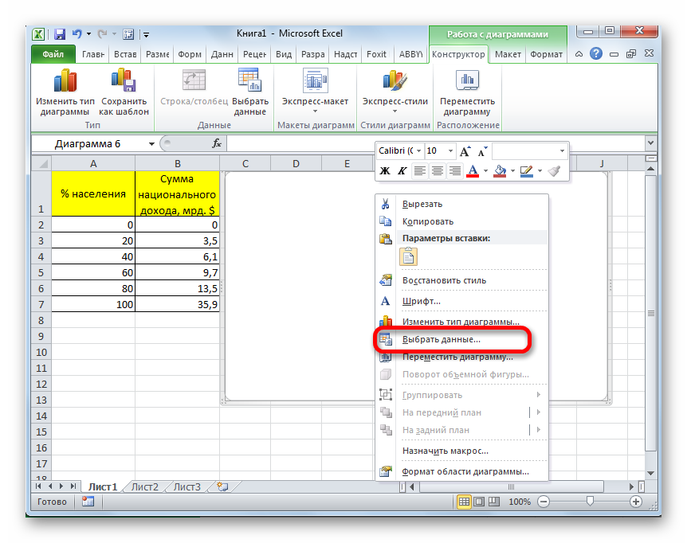Viewport: 687px width, 543px height.
Task: Switch to the Формат ribbon tab
Action: click(x=546, y=54)
